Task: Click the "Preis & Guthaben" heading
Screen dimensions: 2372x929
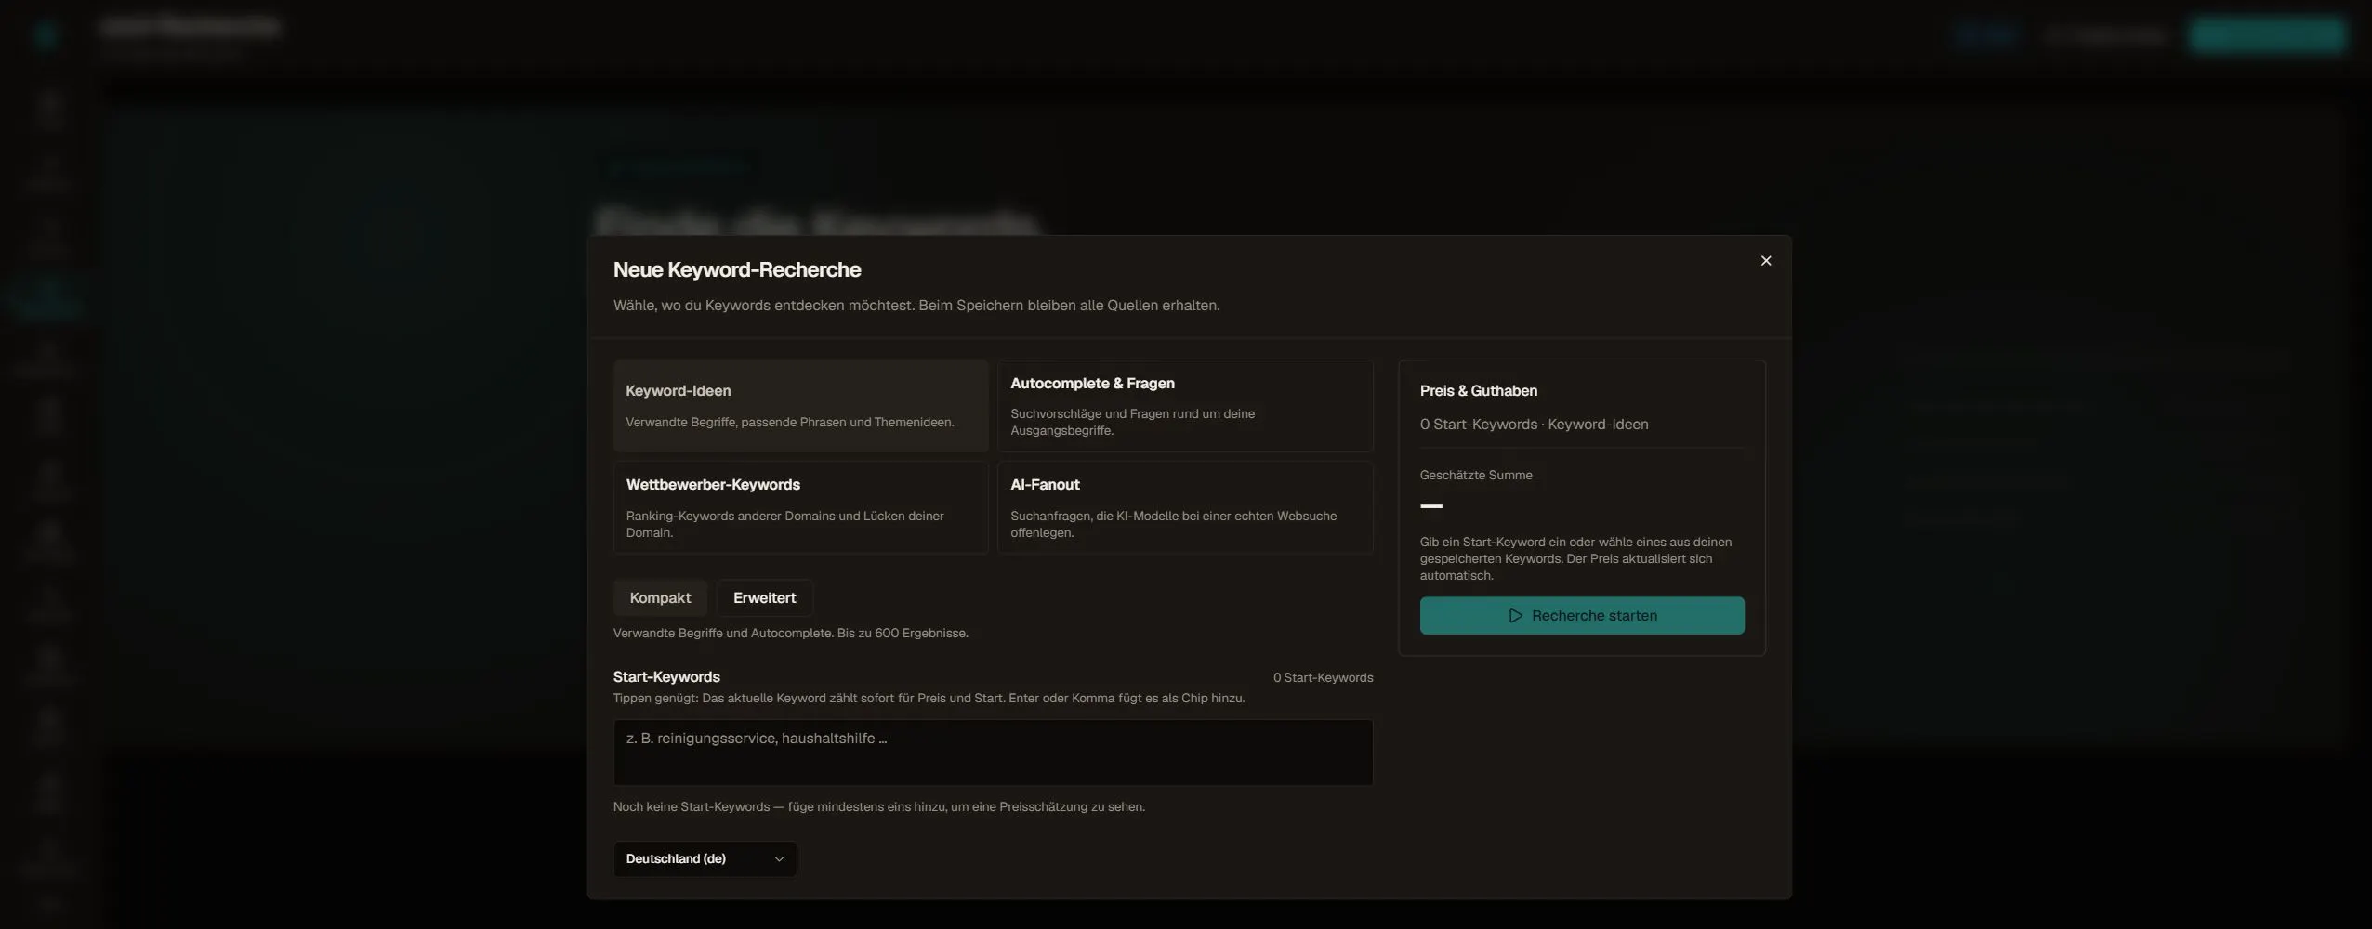Action: [1479, 391]
